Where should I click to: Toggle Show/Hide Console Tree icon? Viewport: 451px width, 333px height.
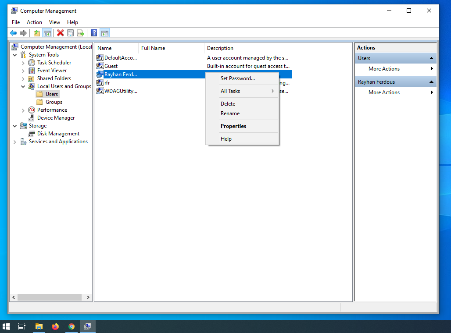pos(47,33)
